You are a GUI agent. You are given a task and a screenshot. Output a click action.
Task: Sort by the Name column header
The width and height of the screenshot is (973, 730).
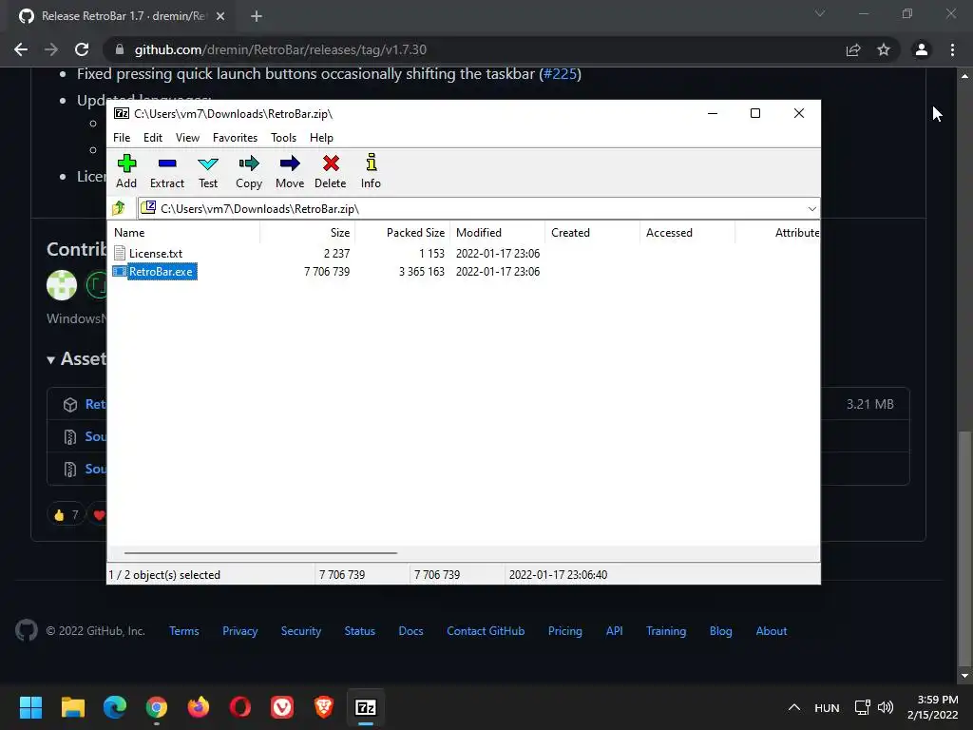pyautogui.click(x=185, y=233)
